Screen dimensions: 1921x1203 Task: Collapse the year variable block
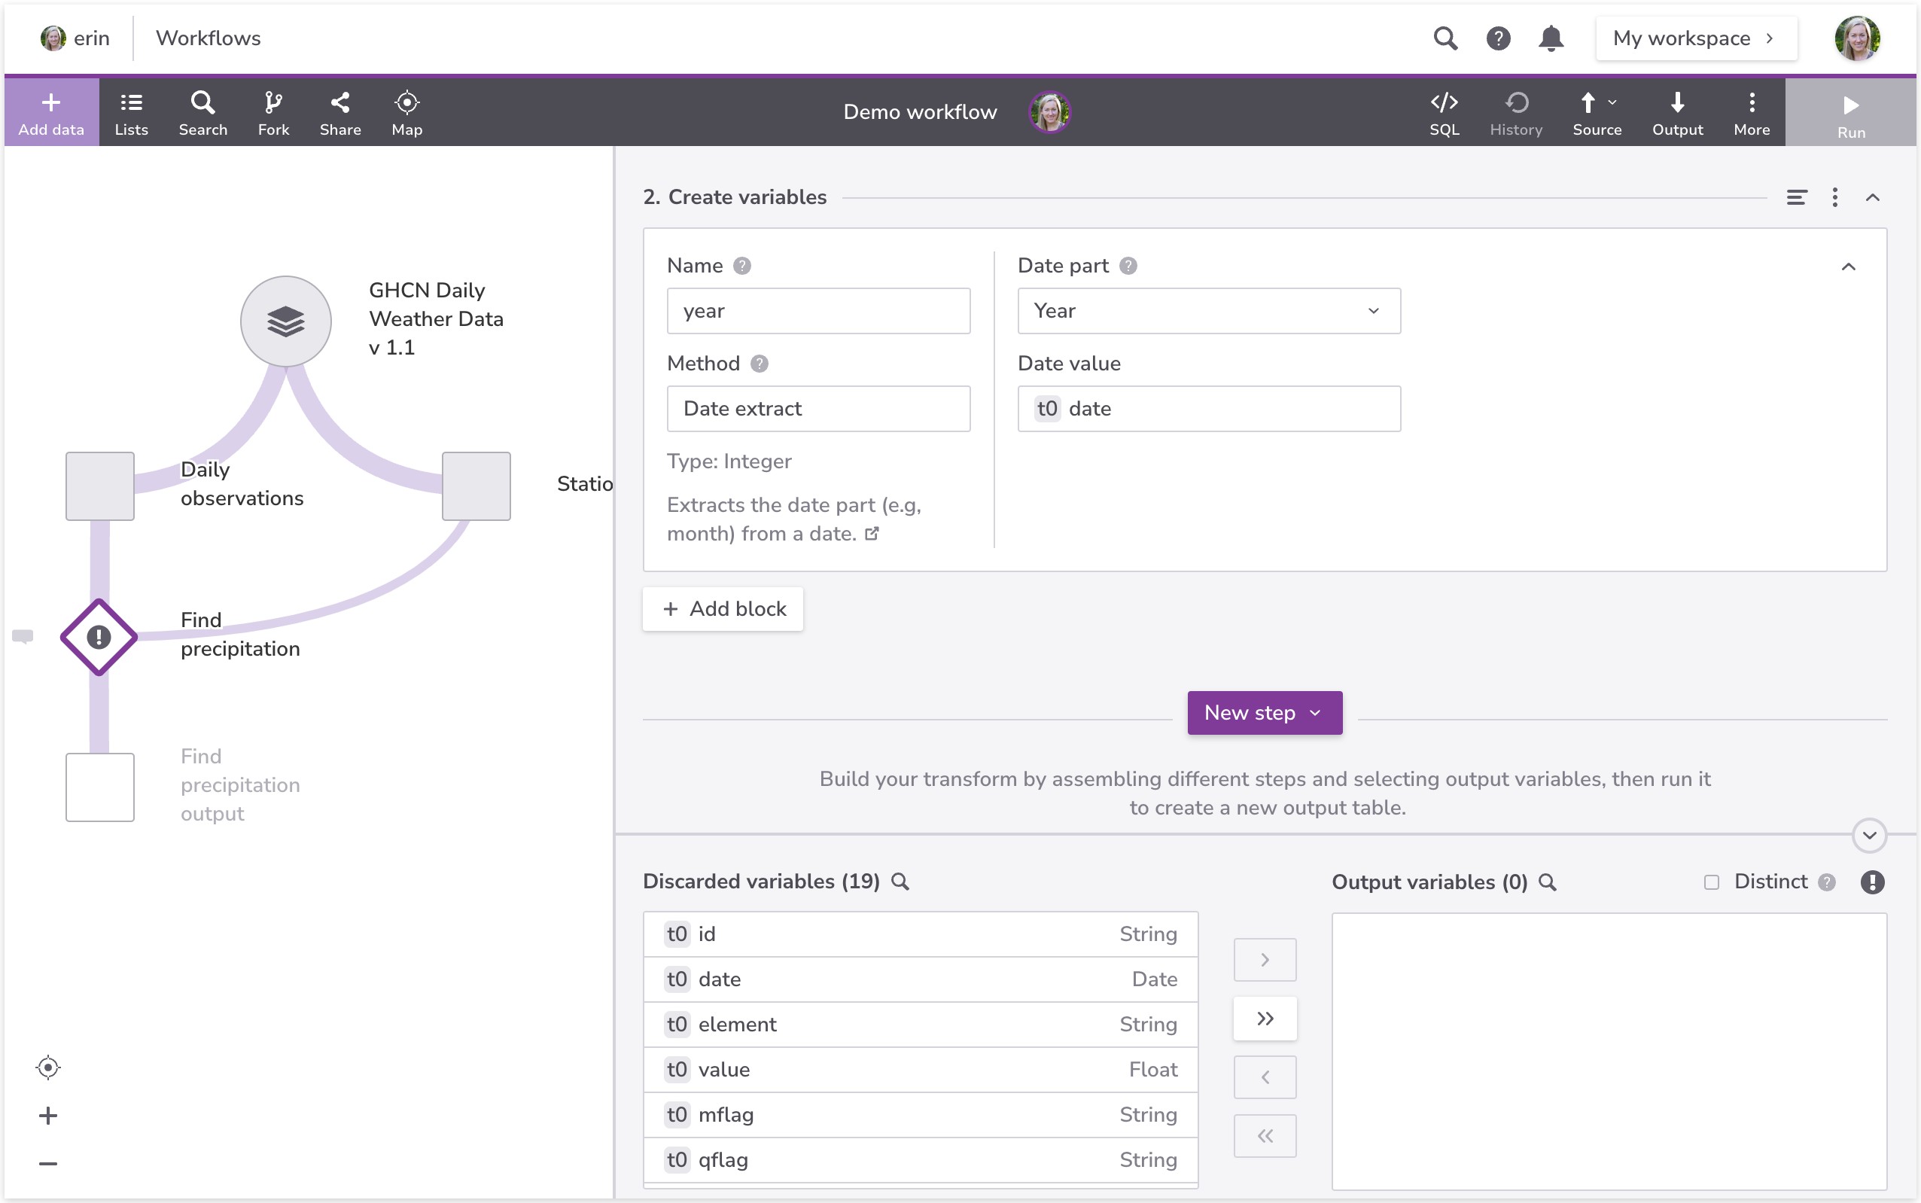pyautogui.click(x=1848, y=266)
